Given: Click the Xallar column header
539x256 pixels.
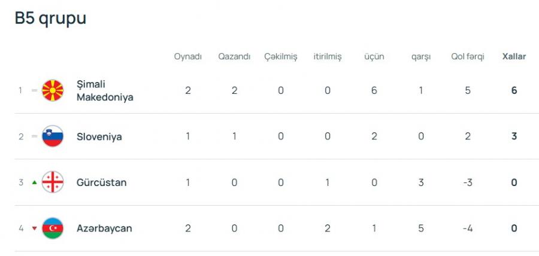Looking at the screenshot, I should point(514,57).
